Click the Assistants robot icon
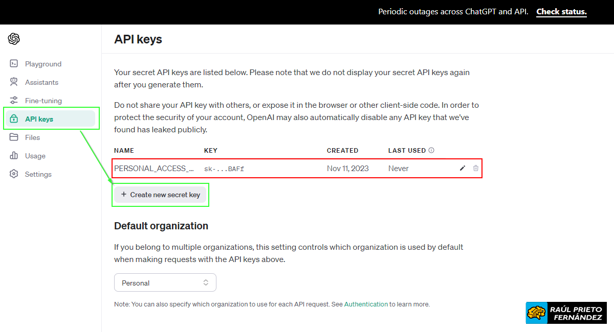 (14, 82)
